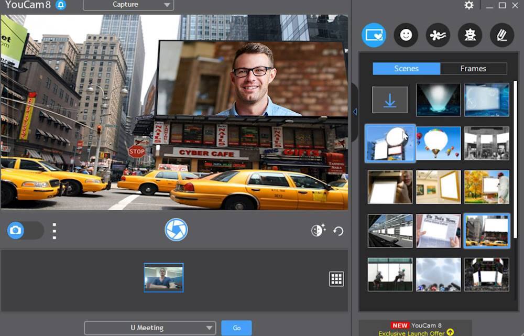The width and height of the screenshot is (524, 336).
Task: Click the face beautify enhancement icon
Action: [318, 230]
